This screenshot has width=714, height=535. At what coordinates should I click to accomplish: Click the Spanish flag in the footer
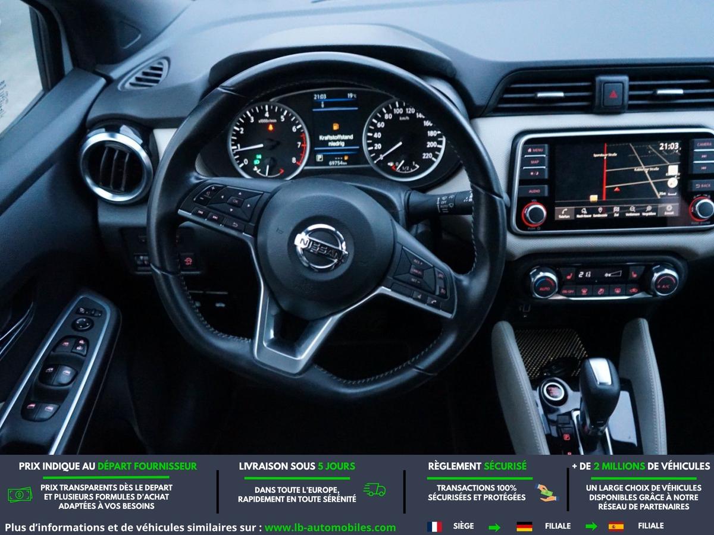click(x=616, y=526)
